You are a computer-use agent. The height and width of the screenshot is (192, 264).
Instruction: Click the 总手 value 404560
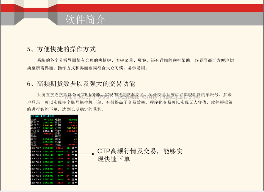click(x=49, y=134)
